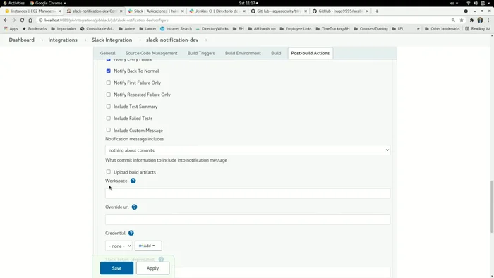This screenshot has width=494, height=278.
Task: Enable Upload build artifacts
Action: pyautogui.click(x=109, y=171)
